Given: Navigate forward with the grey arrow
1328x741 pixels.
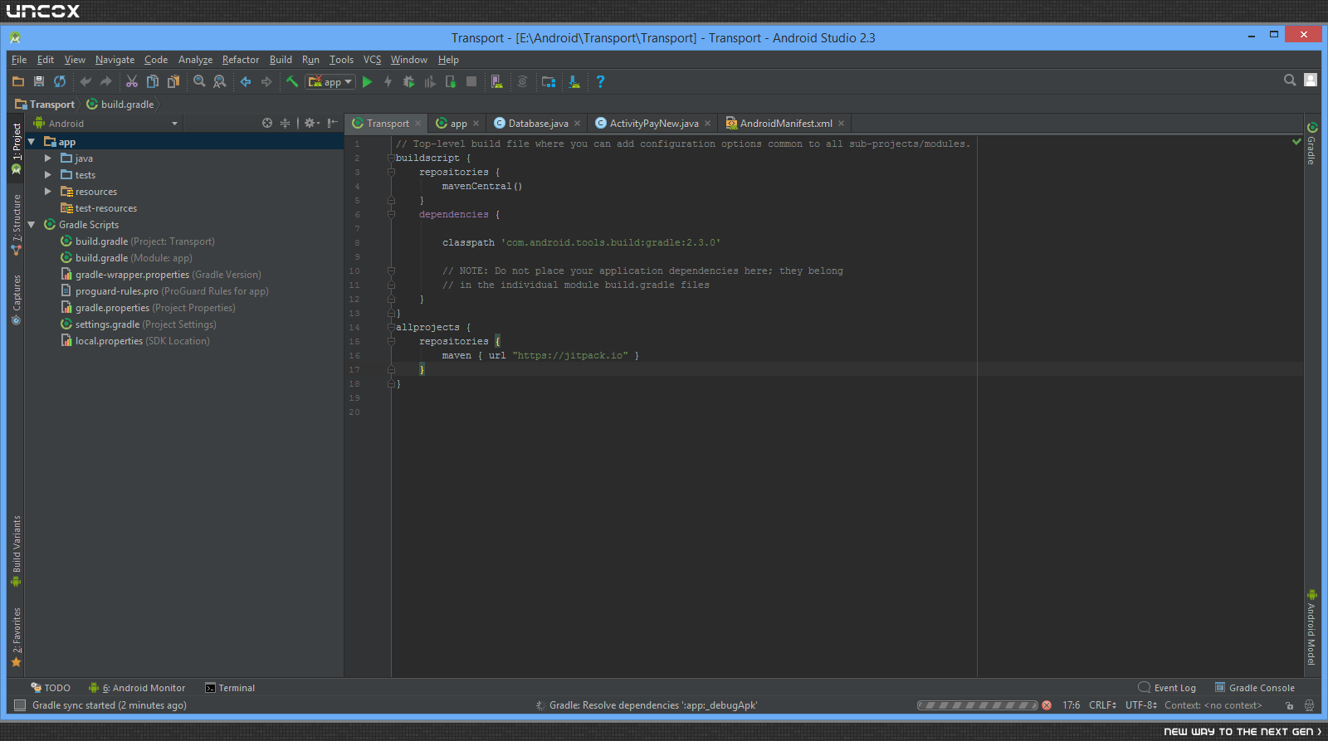Looking at the screenshot, I should [x=266, y=81].
